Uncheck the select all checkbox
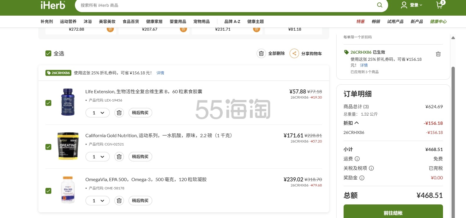This screenshot has height=218, width=466. [48, 53]
